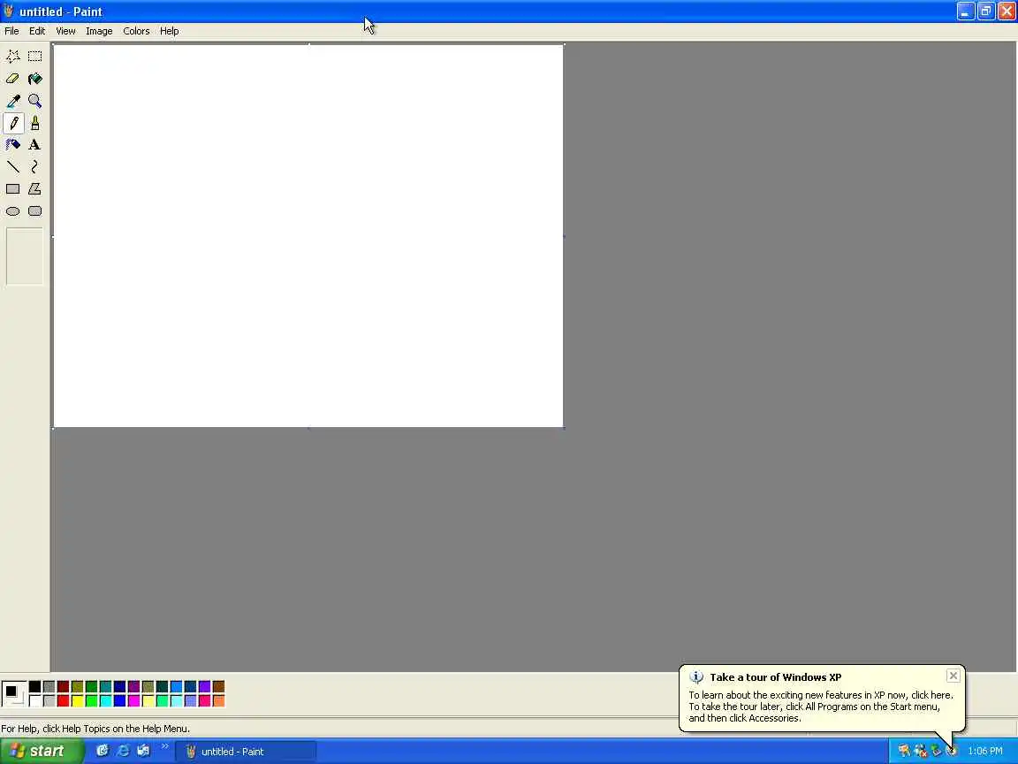Select the Airbrush spray tool
This screenshot has width=1018, height=764.
(x=13, y=145)
